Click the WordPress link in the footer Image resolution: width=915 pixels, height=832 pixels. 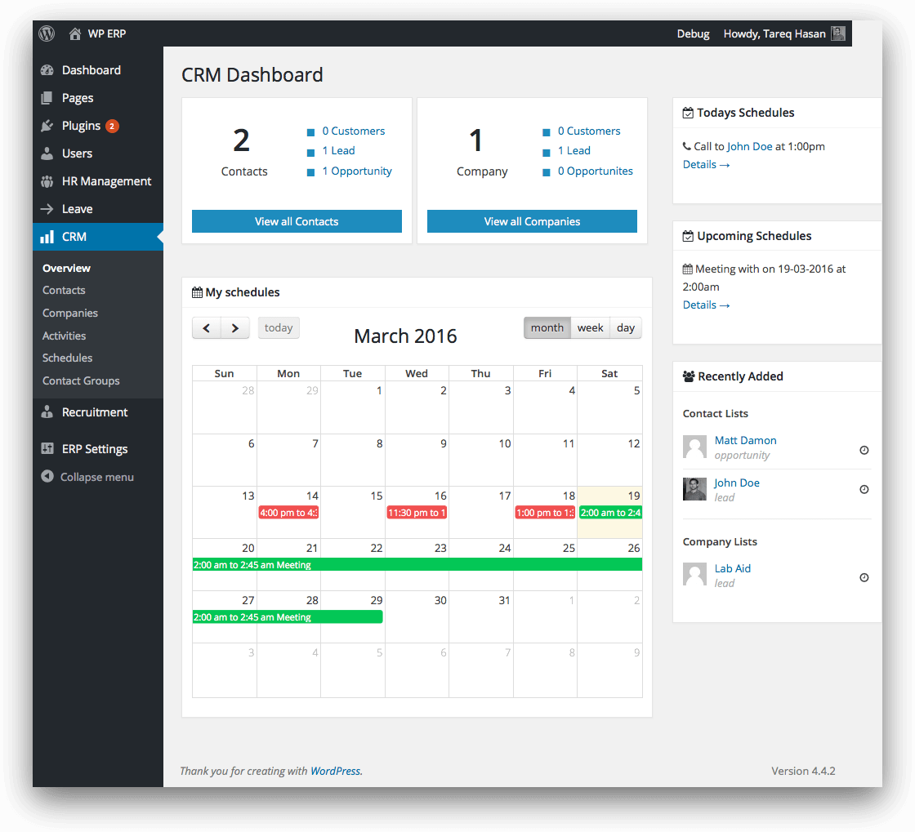(x=336, y=771)
